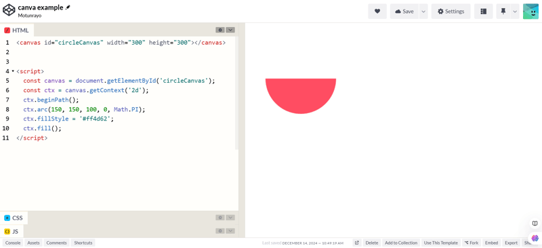
Task: Love this pen with the heart button
Action: click(x=377, y=12)
